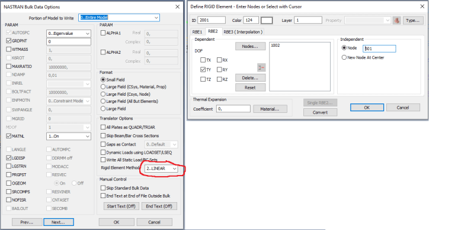Click the palette icon next to Property dropdown
Image resolution: width=474 pixels, height=230 pixels.
[396, 20]
